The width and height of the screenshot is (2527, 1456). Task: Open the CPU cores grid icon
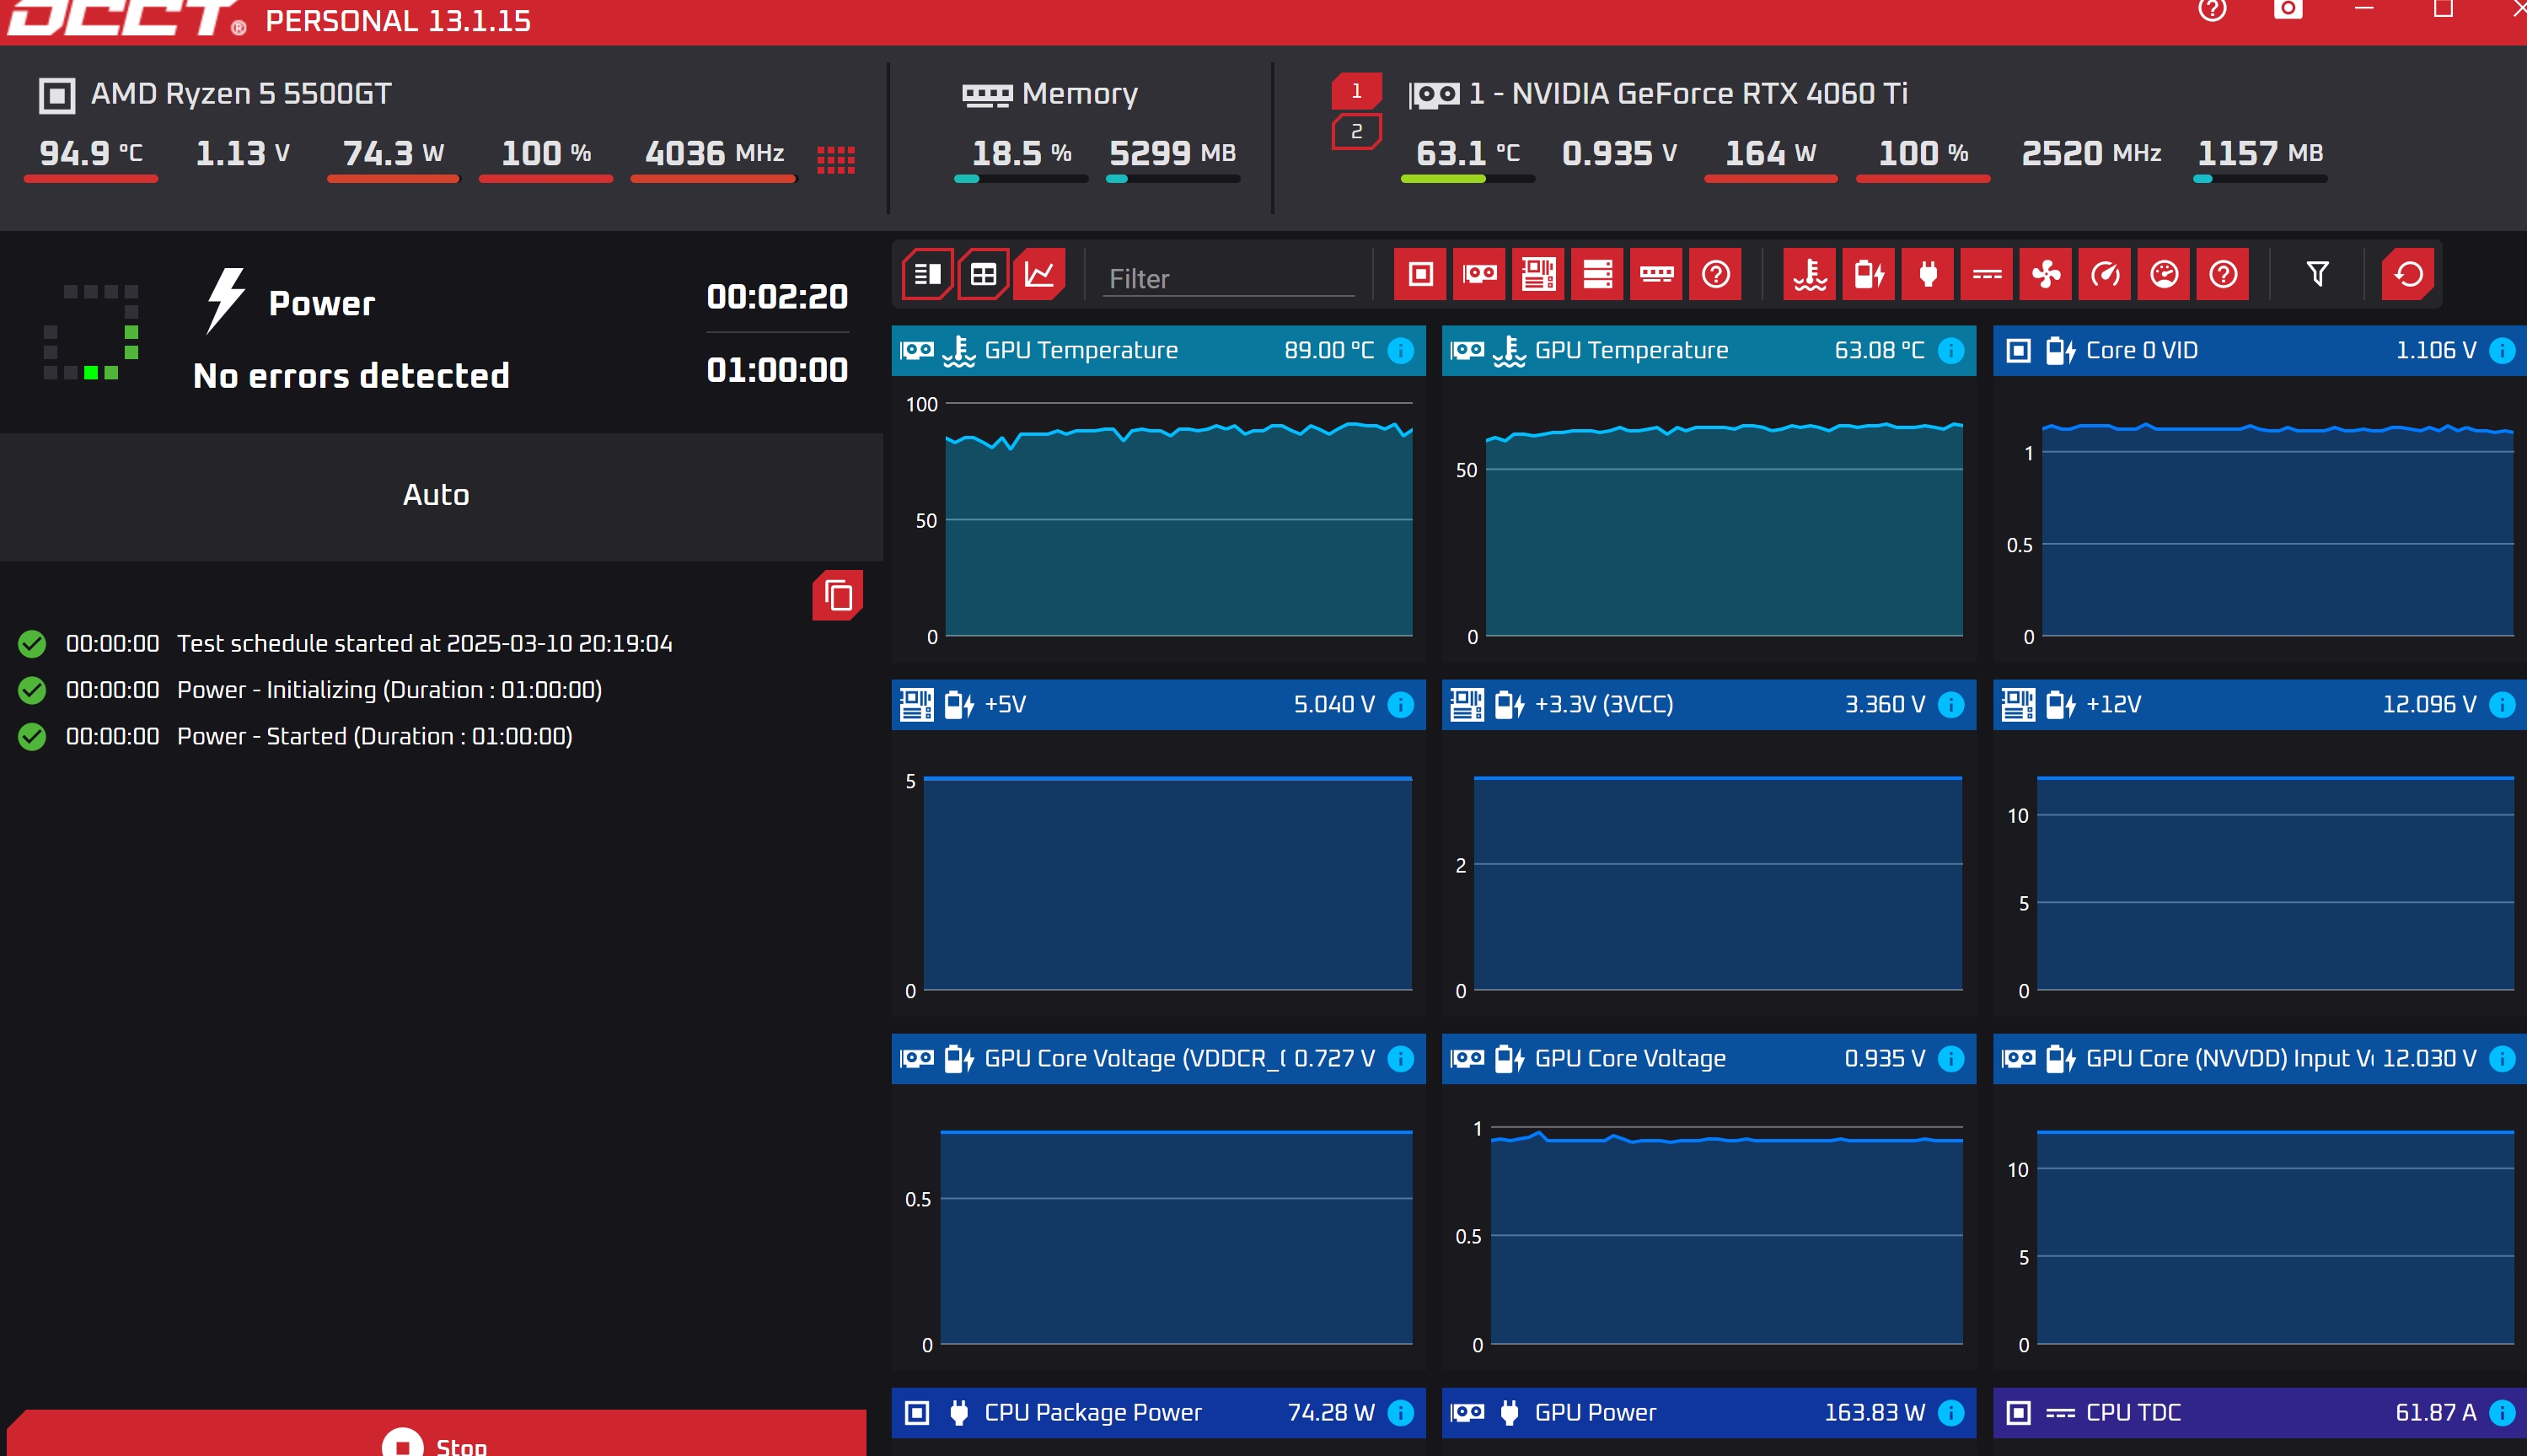click(x=835, y=160)
